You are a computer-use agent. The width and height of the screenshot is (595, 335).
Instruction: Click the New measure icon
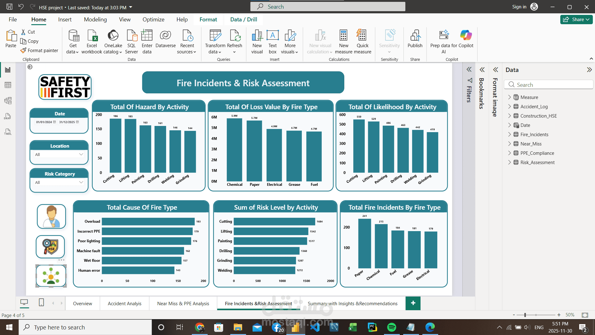343,37
